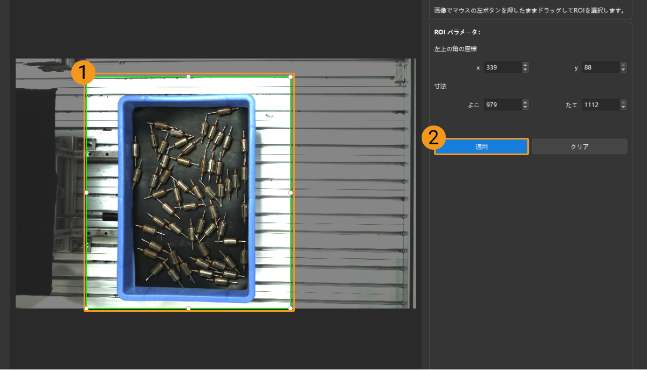This screenshot has width=647, height=370.
Task: Lower the よこ width using the down arrow
Action: (x=525, y=107)
